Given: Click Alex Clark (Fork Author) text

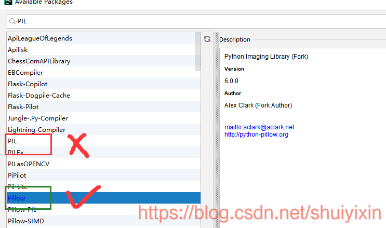Looking at the screenshot, I should (x=258, y=105).
